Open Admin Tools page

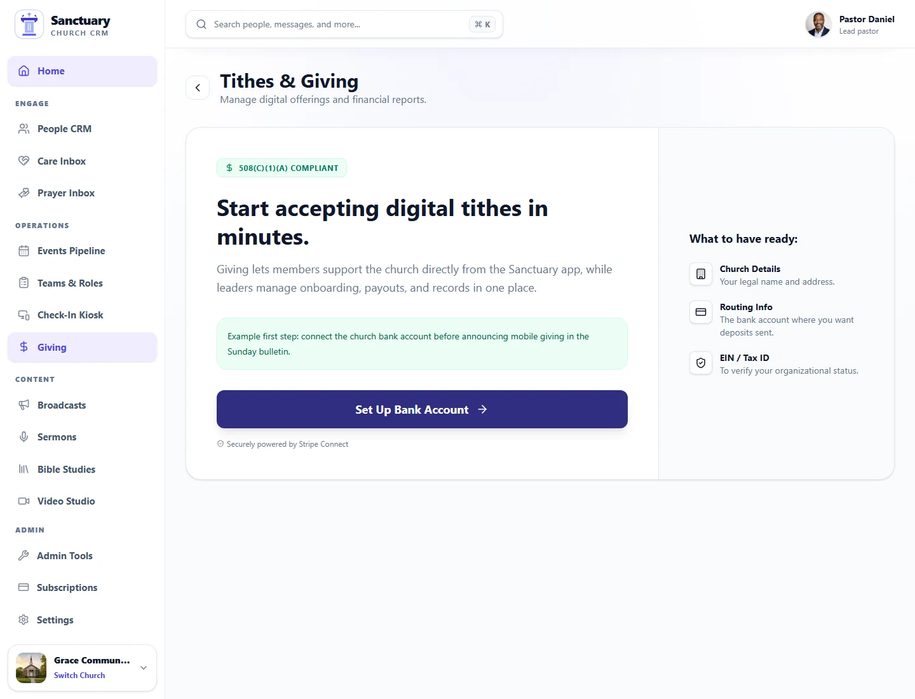pyautogui.click(x=83, y=555)
